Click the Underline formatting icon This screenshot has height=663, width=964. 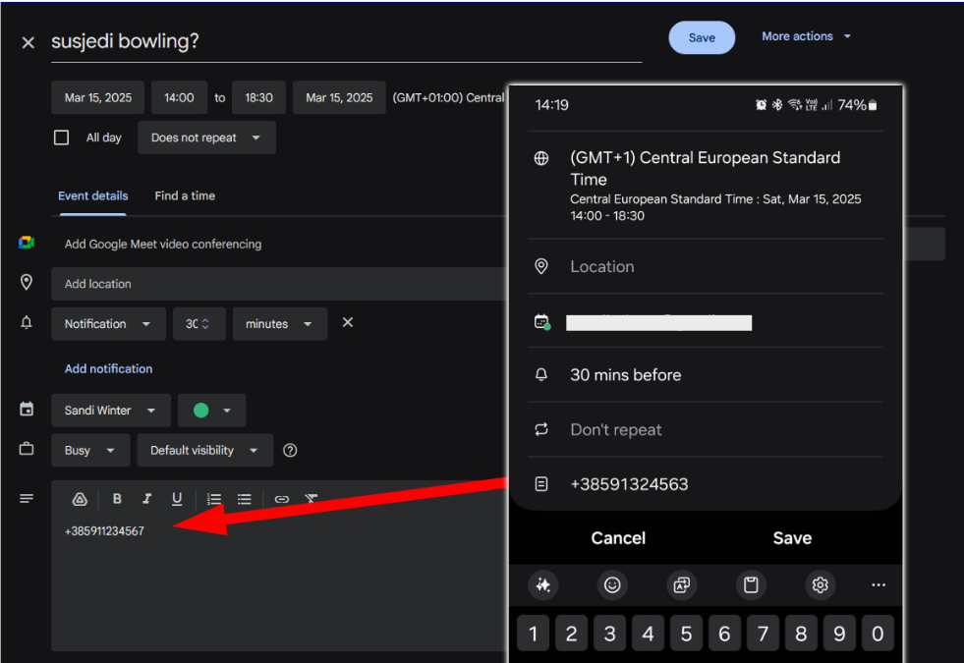177,499
